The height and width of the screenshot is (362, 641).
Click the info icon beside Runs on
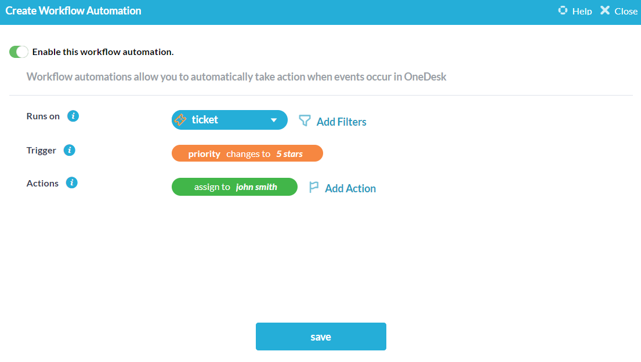(73, 116)
